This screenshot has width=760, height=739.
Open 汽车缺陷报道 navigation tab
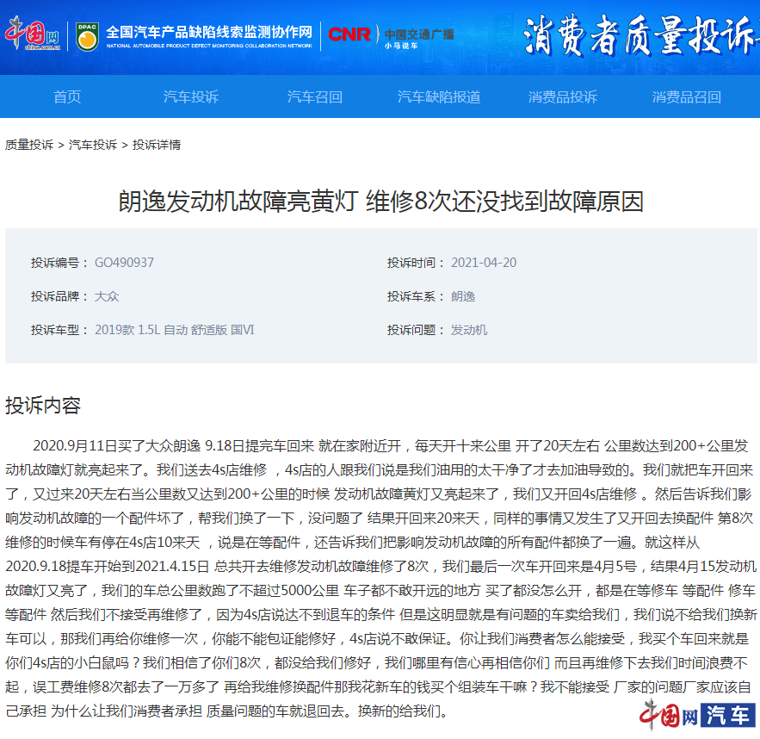(x=439, y=97)
